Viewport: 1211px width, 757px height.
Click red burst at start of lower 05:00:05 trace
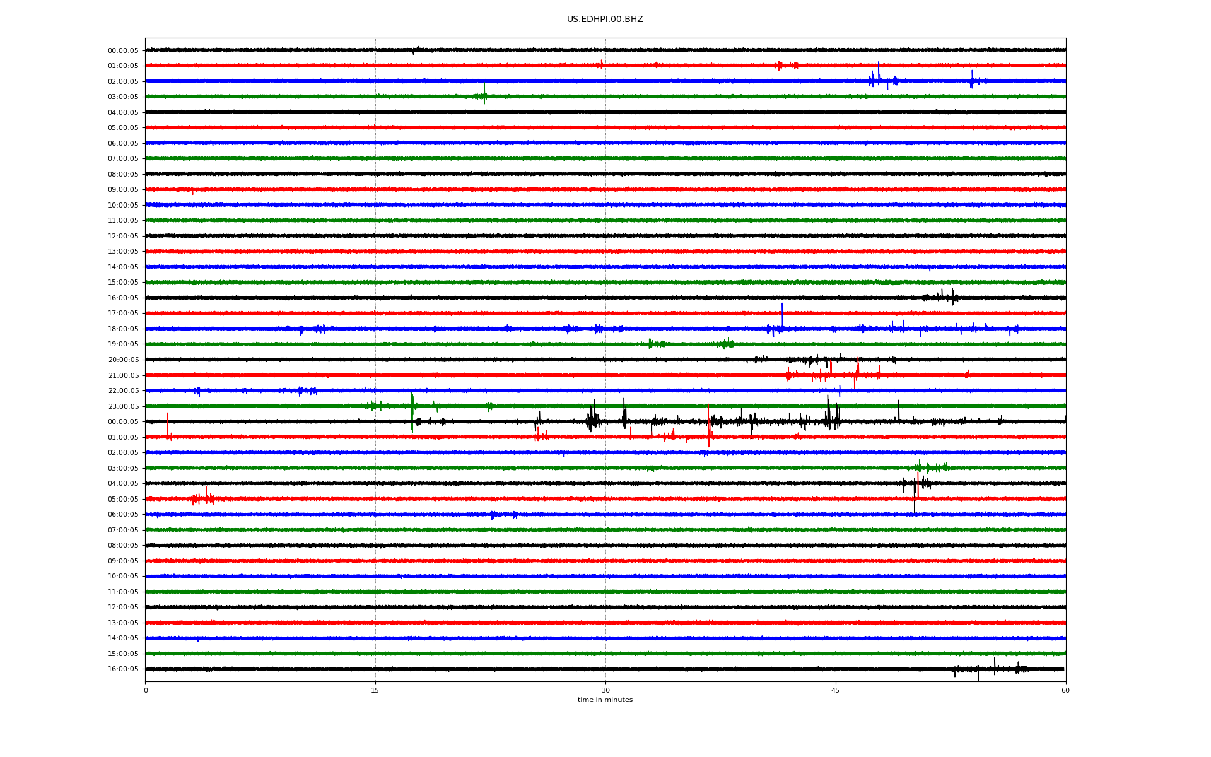[203, 498]
